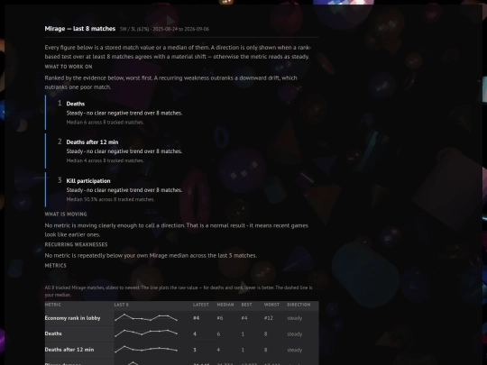Click the Deaths after 12 min sparkline
This screenshot has height=365, width=487.
click(146, 349)
